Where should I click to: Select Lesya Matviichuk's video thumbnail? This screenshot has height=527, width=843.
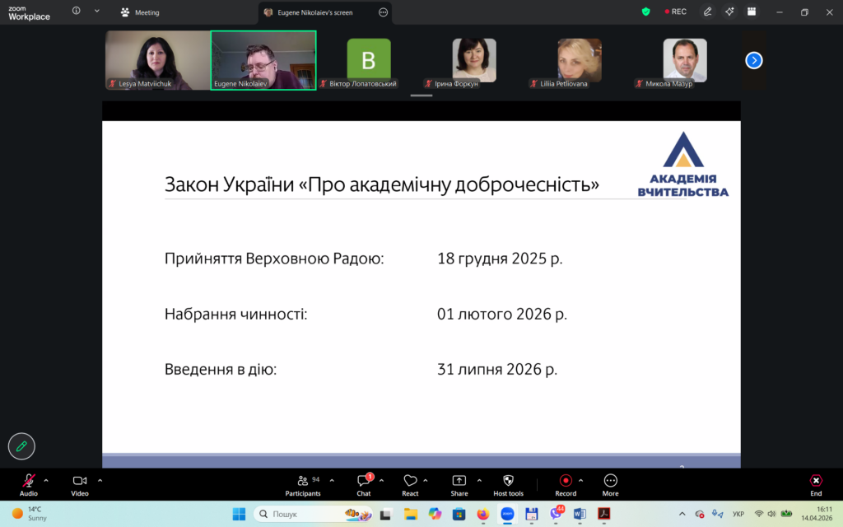pos(157,59)
